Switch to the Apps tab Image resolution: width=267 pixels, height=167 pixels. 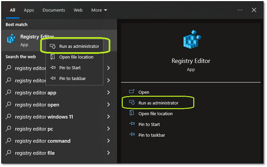29,10
